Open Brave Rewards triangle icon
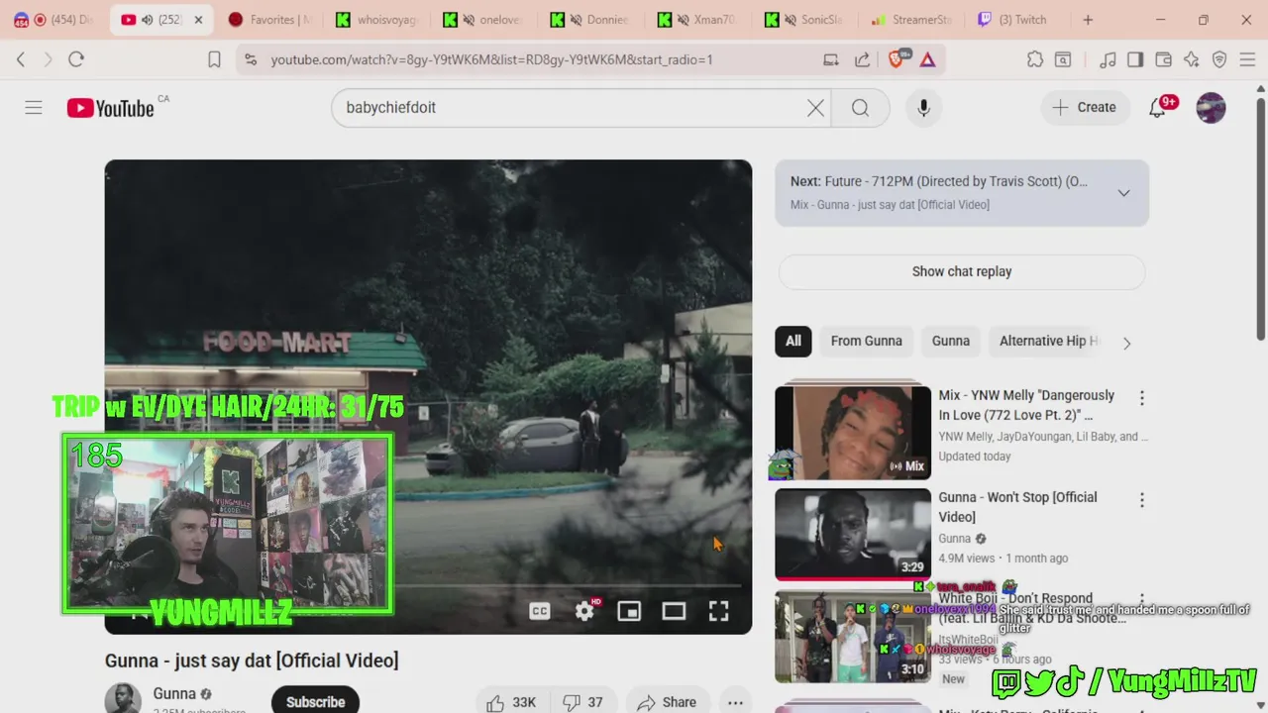This screenshot has width=1268, height=713. click(x=927, y=59)
